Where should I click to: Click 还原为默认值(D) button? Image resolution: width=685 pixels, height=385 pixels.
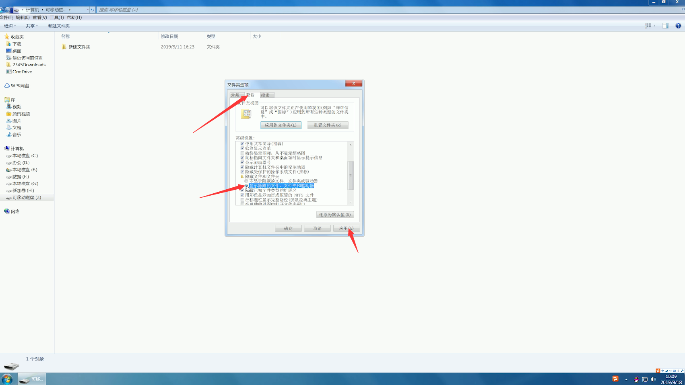[x=335, y=215]
